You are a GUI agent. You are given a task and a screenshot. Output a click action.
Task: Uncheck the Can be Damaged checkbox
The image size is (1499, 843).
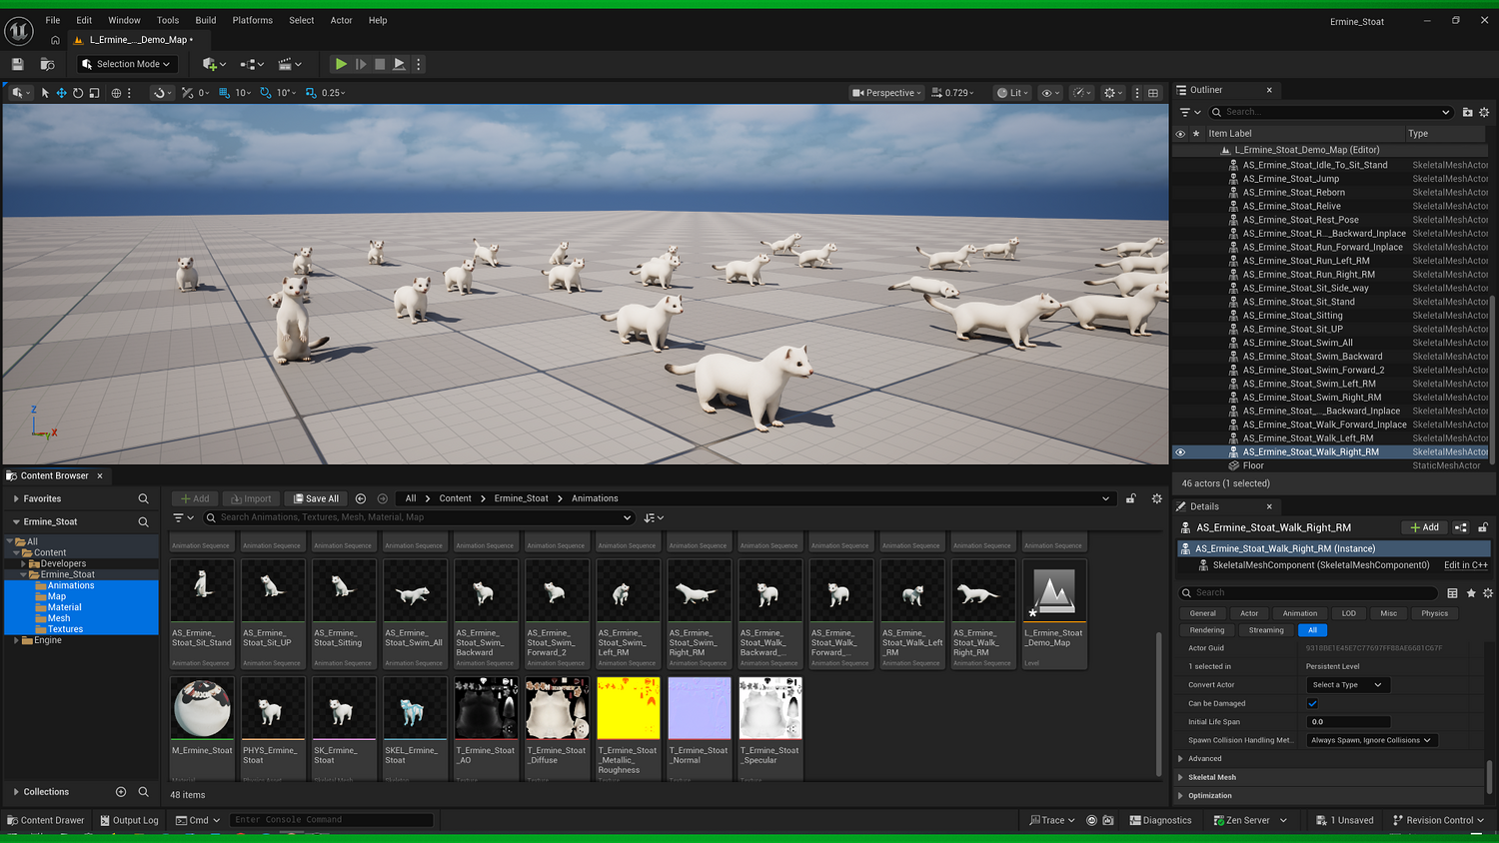(1313, 703)
